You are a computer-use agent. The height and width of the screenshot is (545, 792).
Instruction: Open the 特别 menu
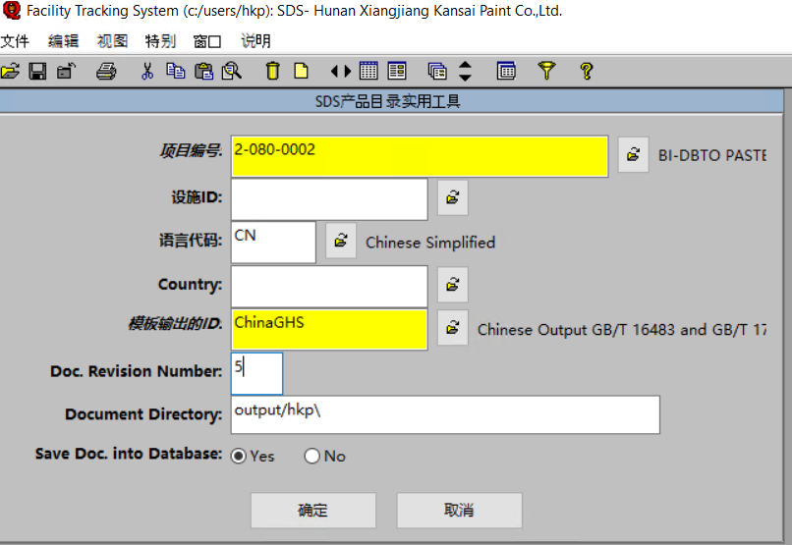160,41
